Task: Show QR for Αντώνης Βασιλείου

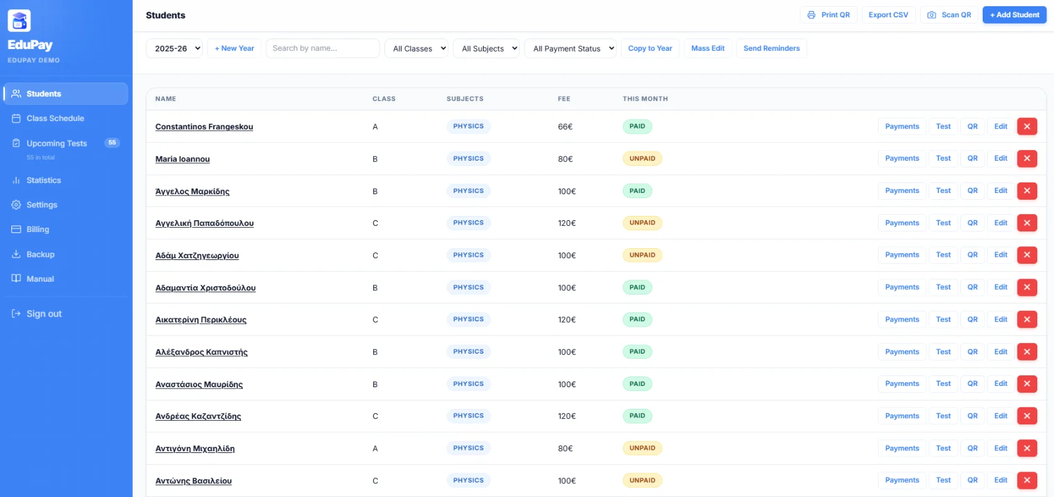Action: point(972,480)
